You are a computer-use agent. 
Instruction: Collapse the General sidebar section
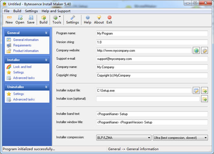click(x=46, y=33)
